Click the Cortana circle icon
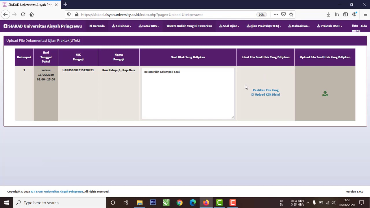 [113, 203]
